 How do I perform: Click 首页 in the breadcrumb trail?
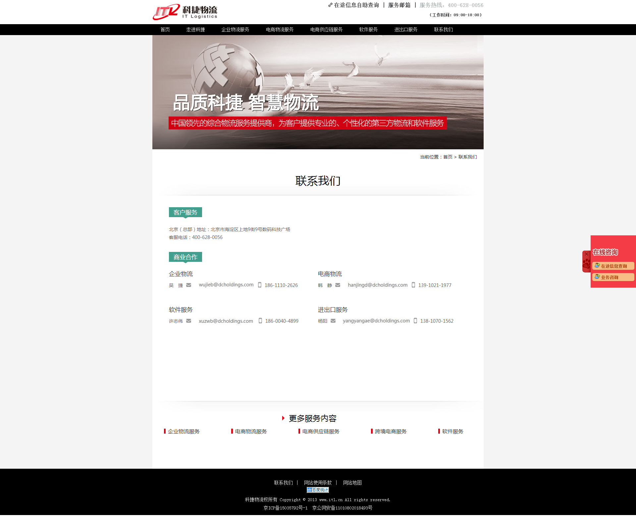(448, 157)
